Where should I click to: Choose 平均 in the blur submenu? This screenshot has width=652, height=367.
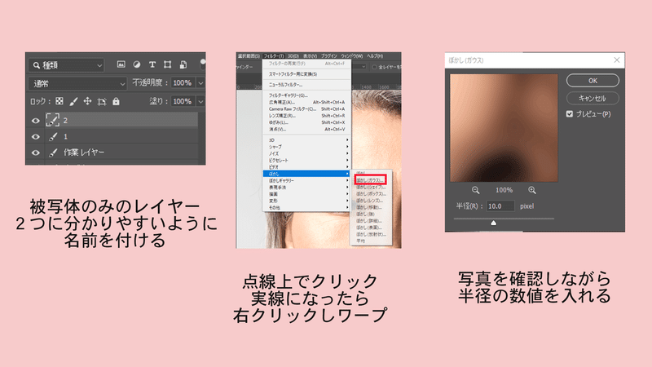(371, 241)
